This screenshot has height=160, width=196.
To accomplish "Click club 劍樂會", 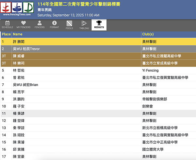I will (x=148, y=106).
